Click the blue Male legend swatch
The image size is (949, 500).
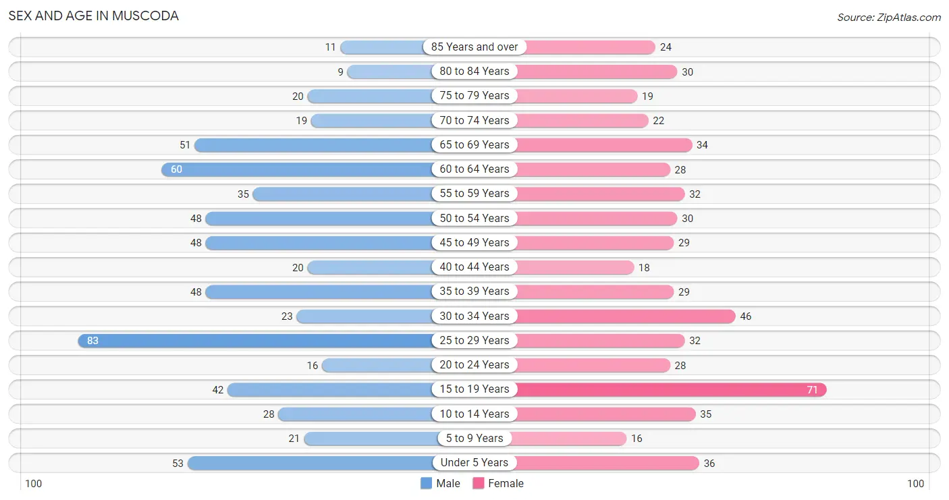[426, 483]
